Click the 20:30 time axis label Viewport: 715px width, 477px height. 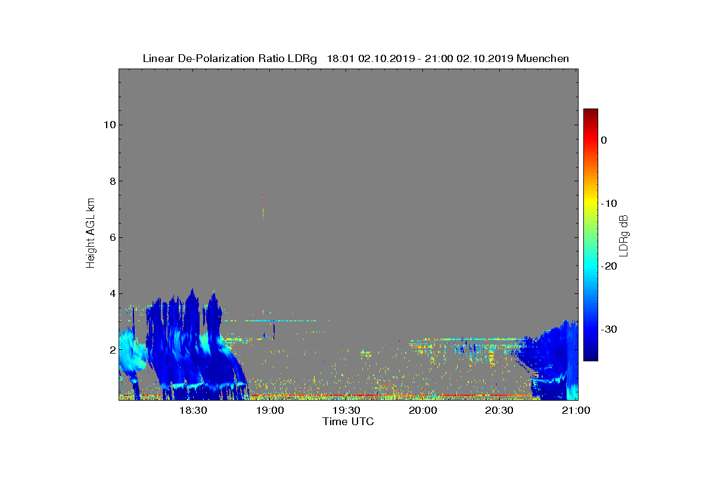500,411
